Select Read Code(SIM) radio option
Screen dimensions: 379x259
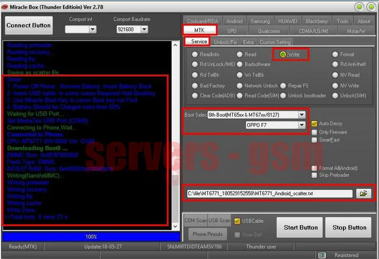coord(239,96)
